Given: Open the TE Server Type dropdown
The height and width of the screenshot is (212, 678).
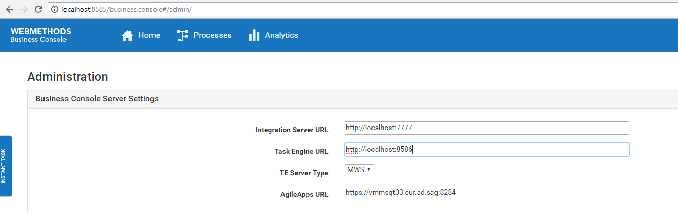Looking at the screenshot, I should (360, 169).
